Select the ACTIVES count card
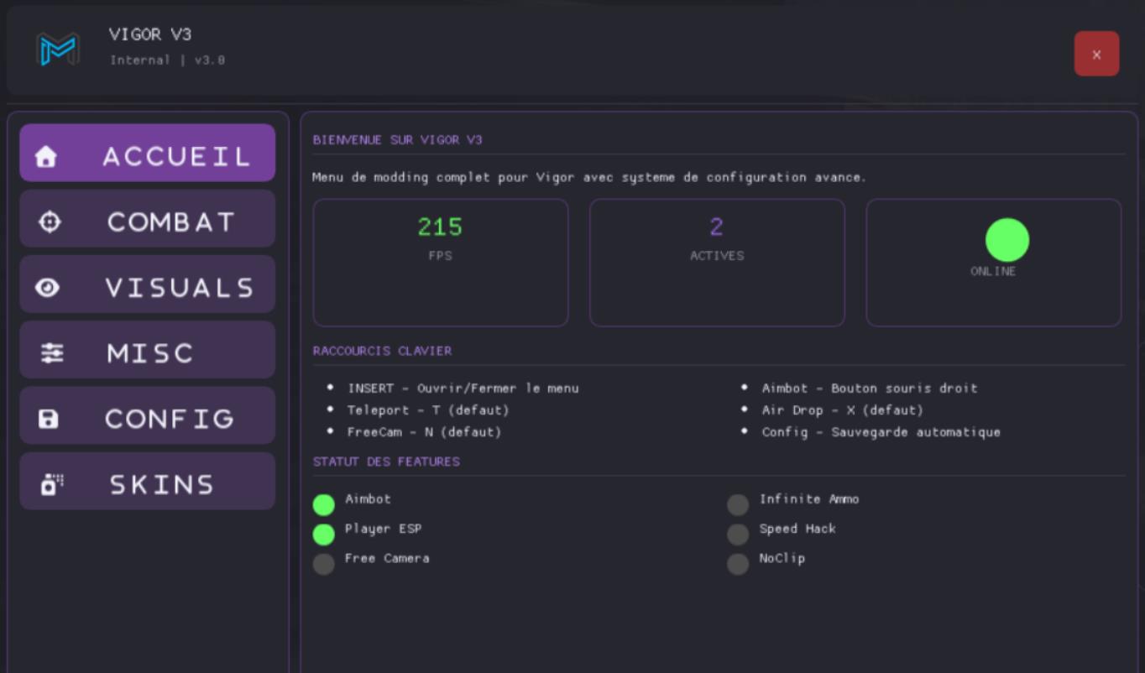Image resolution: width=1145 pixels, height=673 pixels. coord(717,262)
